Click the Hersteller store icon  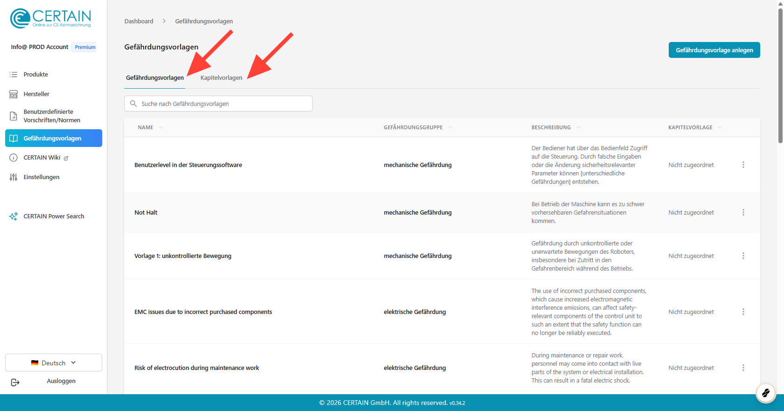(x=14, y=94)
